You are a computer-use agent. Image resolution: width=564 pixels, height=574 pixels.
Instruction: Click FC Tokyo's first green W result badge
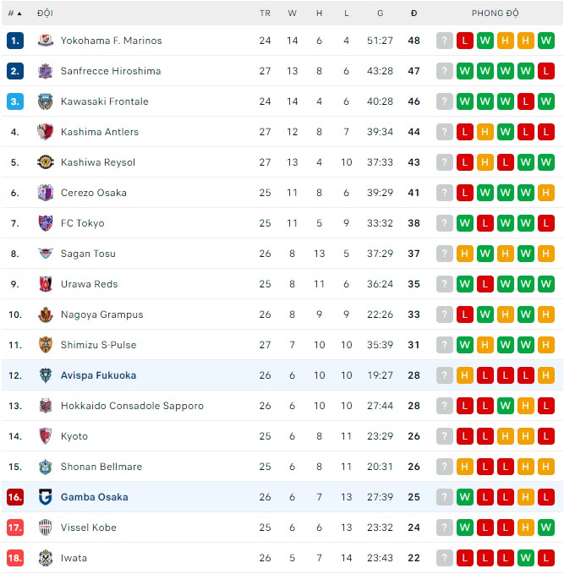coord(465,223)
